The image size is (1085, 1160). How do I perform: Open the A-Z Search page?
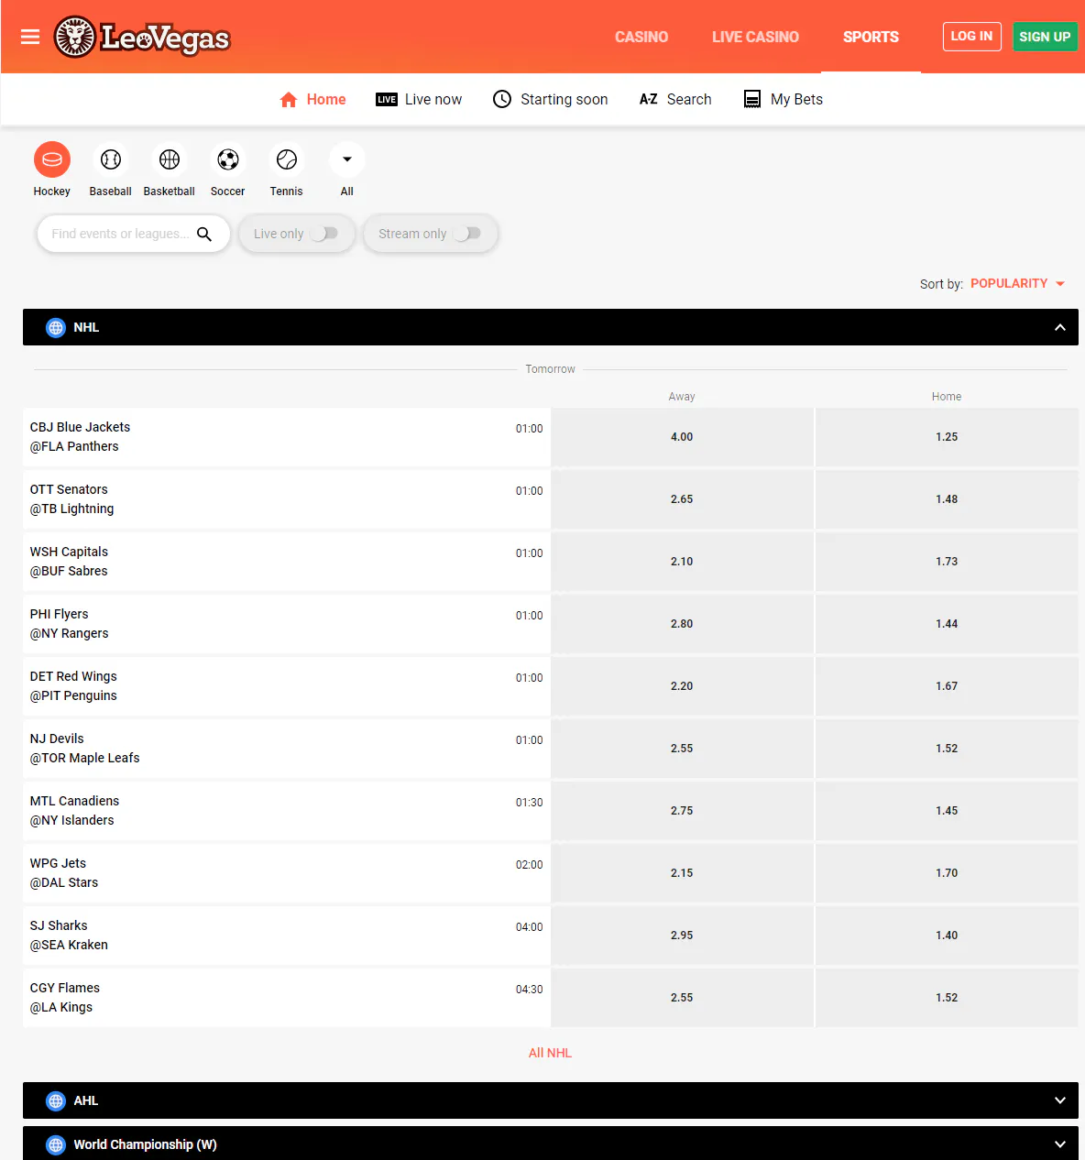pos(675,99)
